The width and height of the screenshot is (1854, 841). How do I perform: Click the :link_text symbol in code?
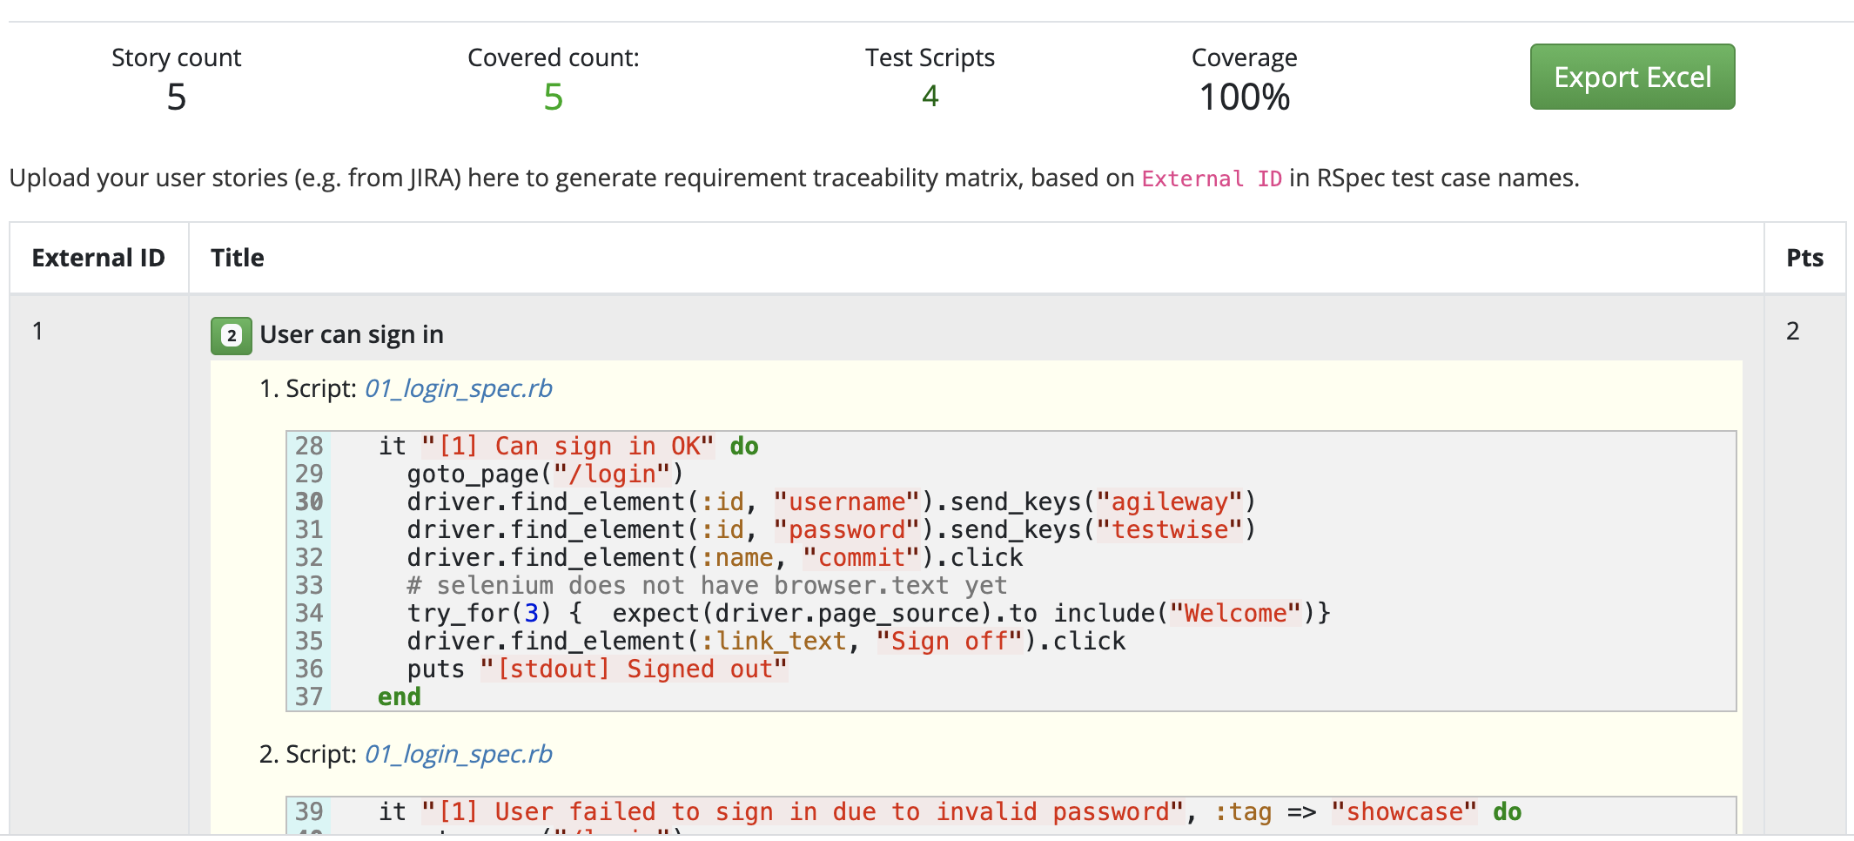coord(774,641)
